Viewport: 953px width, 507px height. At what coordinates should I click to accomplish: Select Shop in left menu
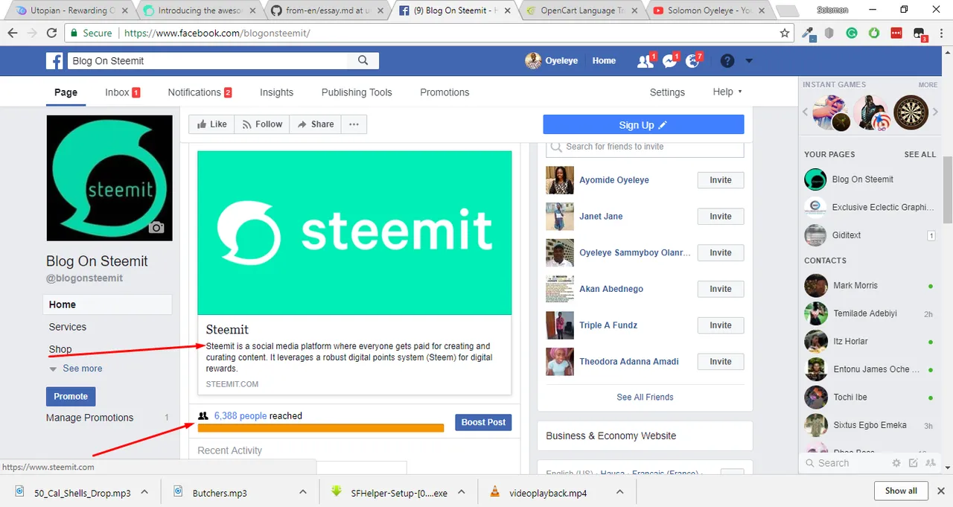[60, 349]
